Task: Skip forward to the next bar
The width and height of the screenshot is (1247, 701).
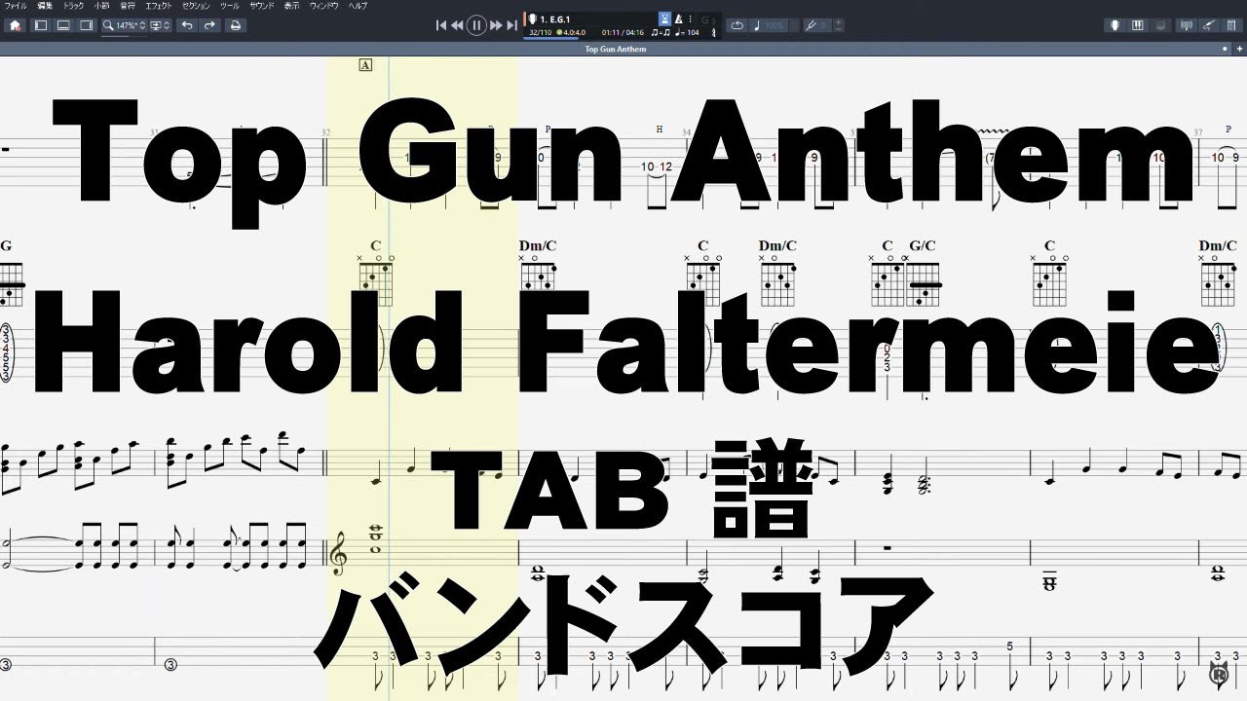Action: [496, 25]
